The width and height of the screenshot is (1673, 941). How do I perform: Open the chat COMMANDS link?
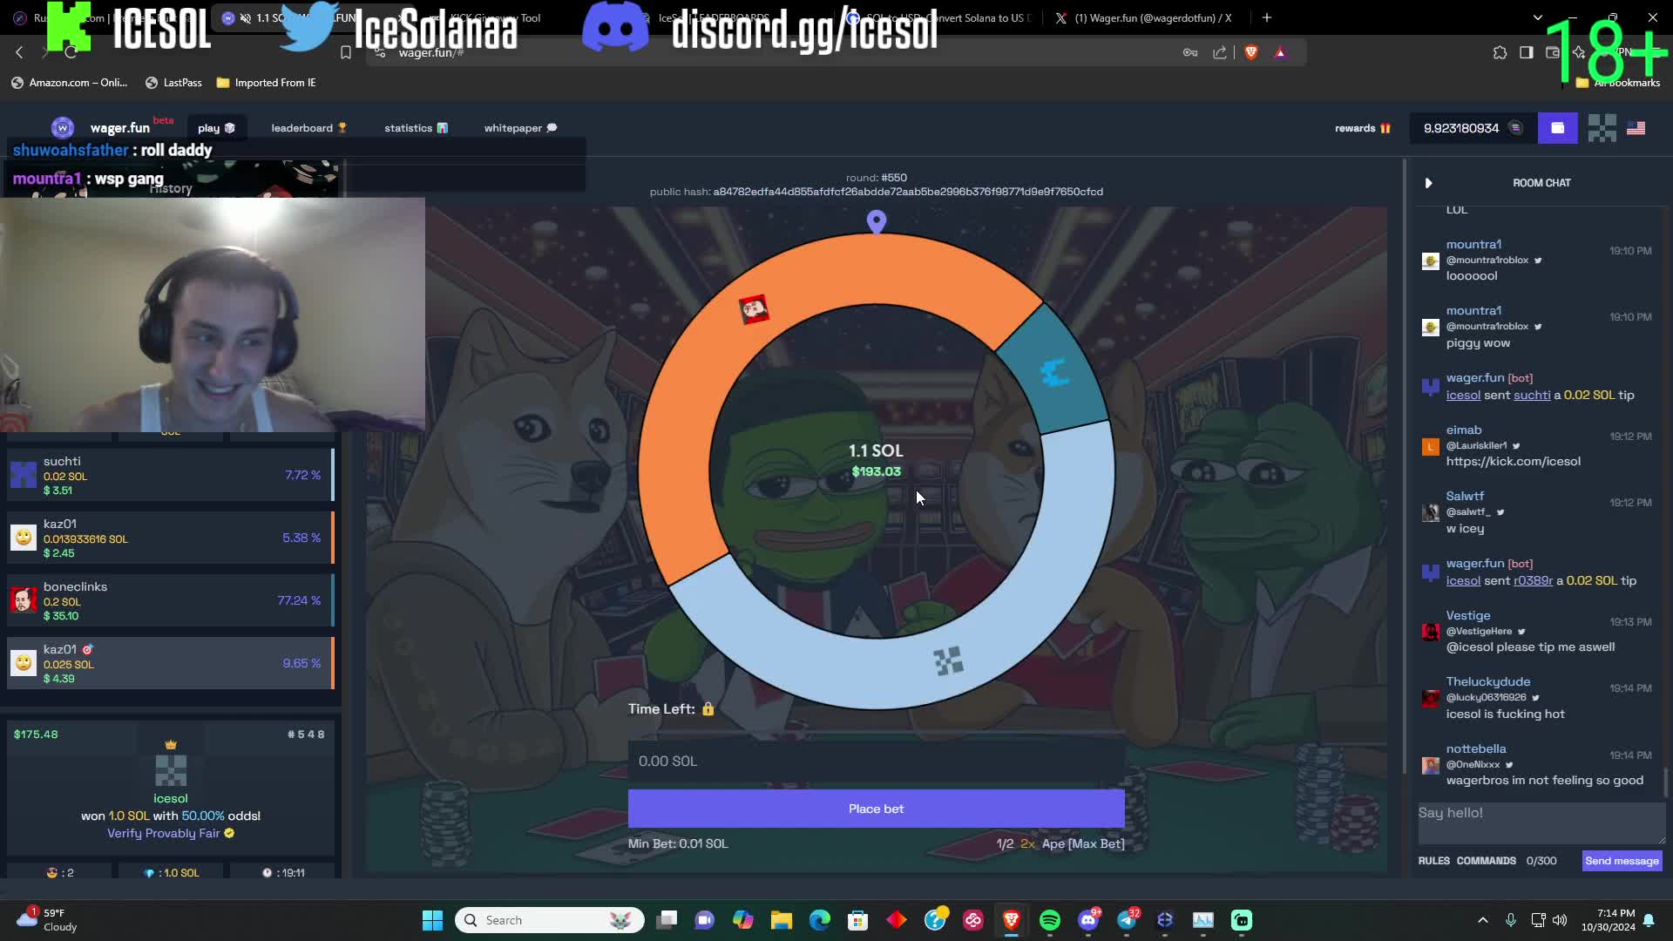[1486, 861]
